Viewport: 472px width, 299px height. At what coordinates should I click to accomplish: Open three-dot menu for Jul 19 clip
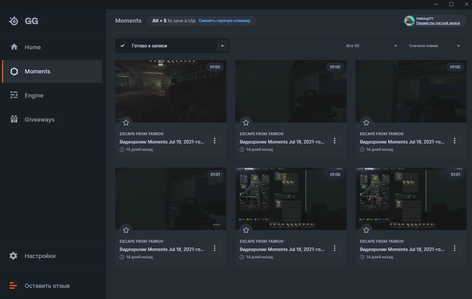[214, 141]
